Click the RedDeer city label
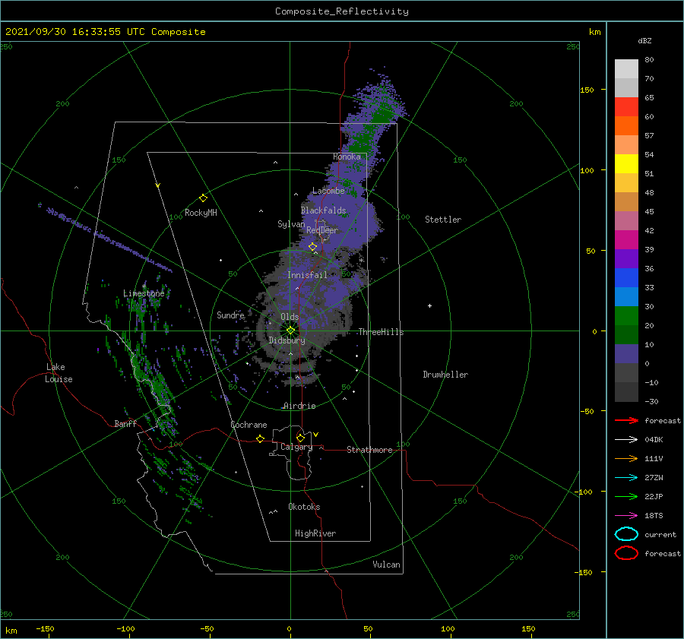 [322, 230]
